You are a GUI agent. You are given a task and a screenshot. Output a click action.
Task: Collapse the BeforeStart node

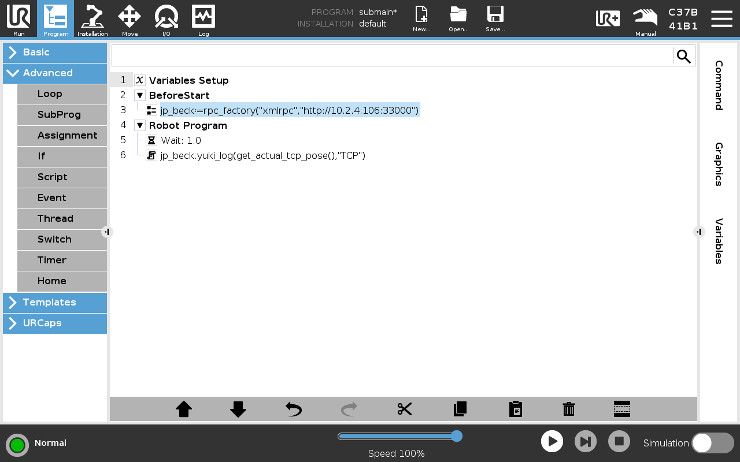pos(139,95)
